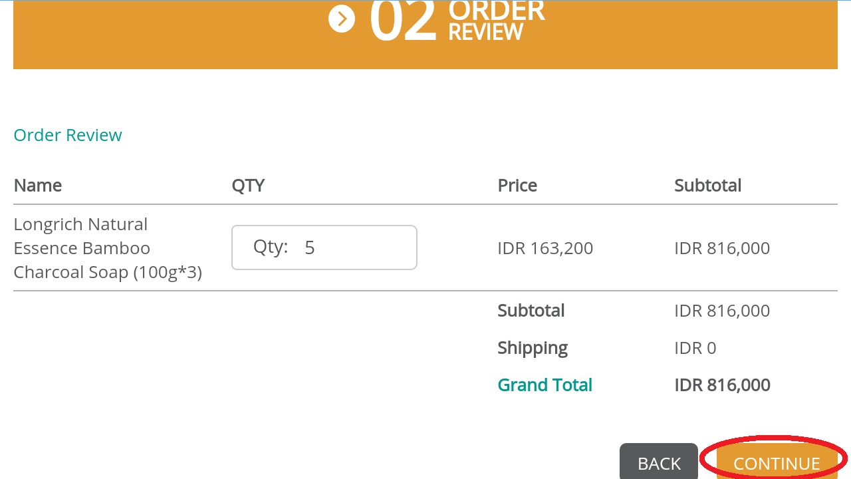
Task: Click the ORDER REVIEW banner title
Action: 497,20
